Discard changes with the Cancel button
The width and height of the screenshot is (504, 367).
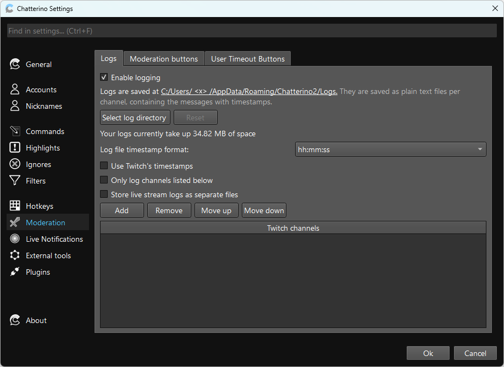coord(475,353)
